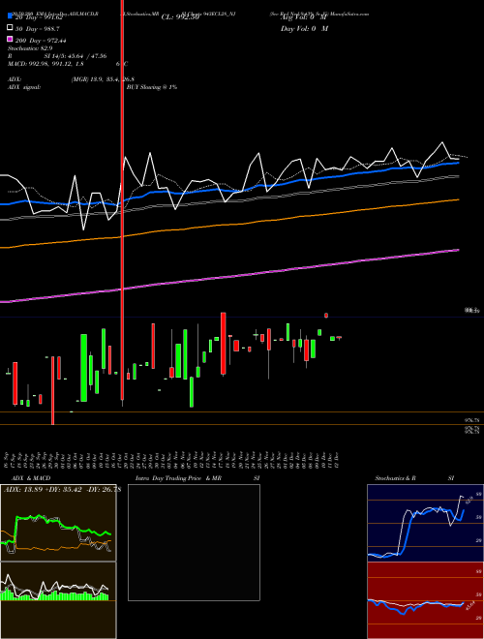Click the 'Stochastics: 82.9' reading

tap(30, 48)
